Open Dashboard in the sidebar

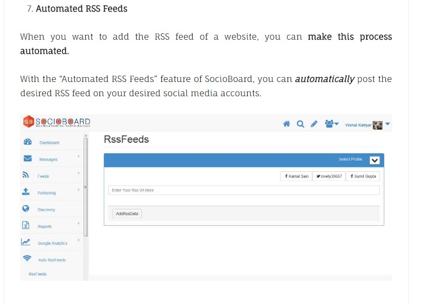[x=49, y=143]
